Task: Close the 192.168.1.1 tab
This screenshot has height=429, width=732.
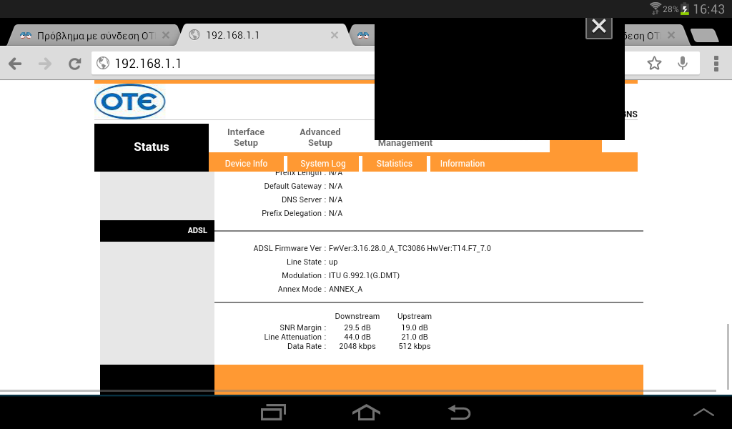Action: (x=335, y=35)
